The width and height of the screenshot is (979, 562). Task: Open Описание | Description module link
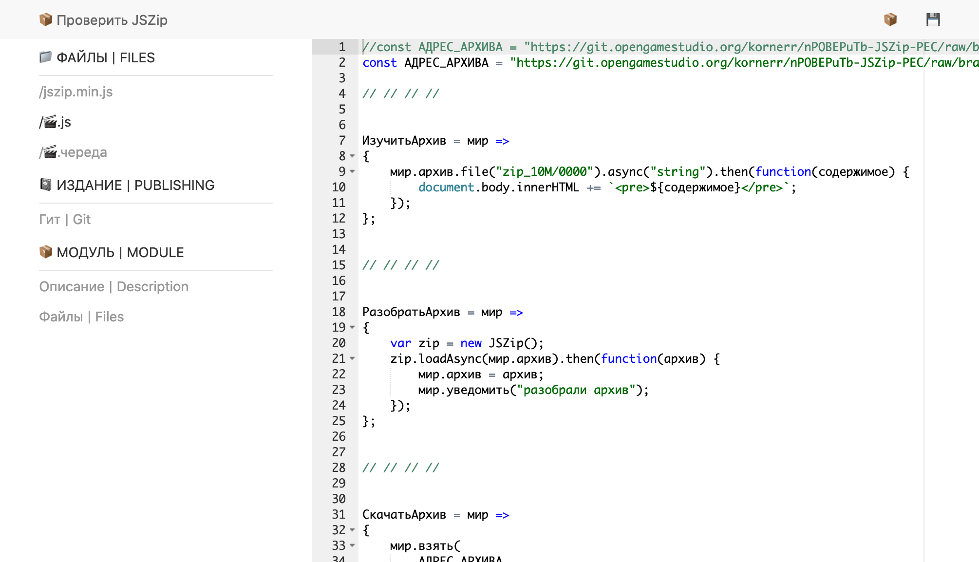pos(113,286)
